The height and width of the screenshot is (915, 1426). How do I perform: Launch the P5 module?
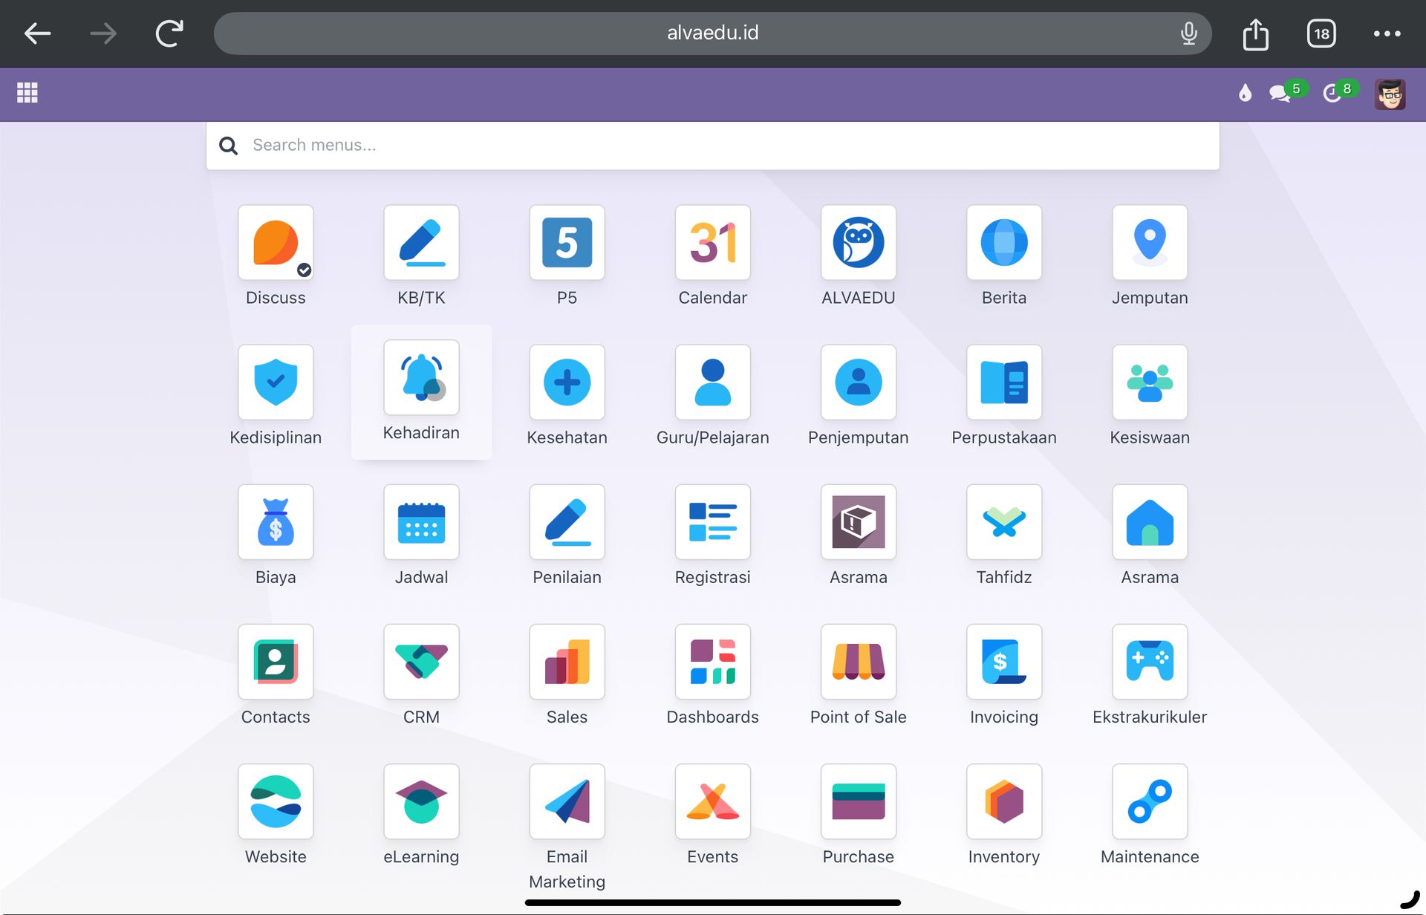[567, 243]
